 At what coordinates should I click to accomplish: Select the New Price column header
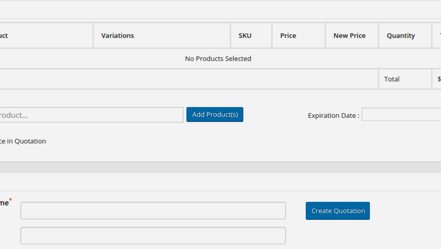pos(352,36)
